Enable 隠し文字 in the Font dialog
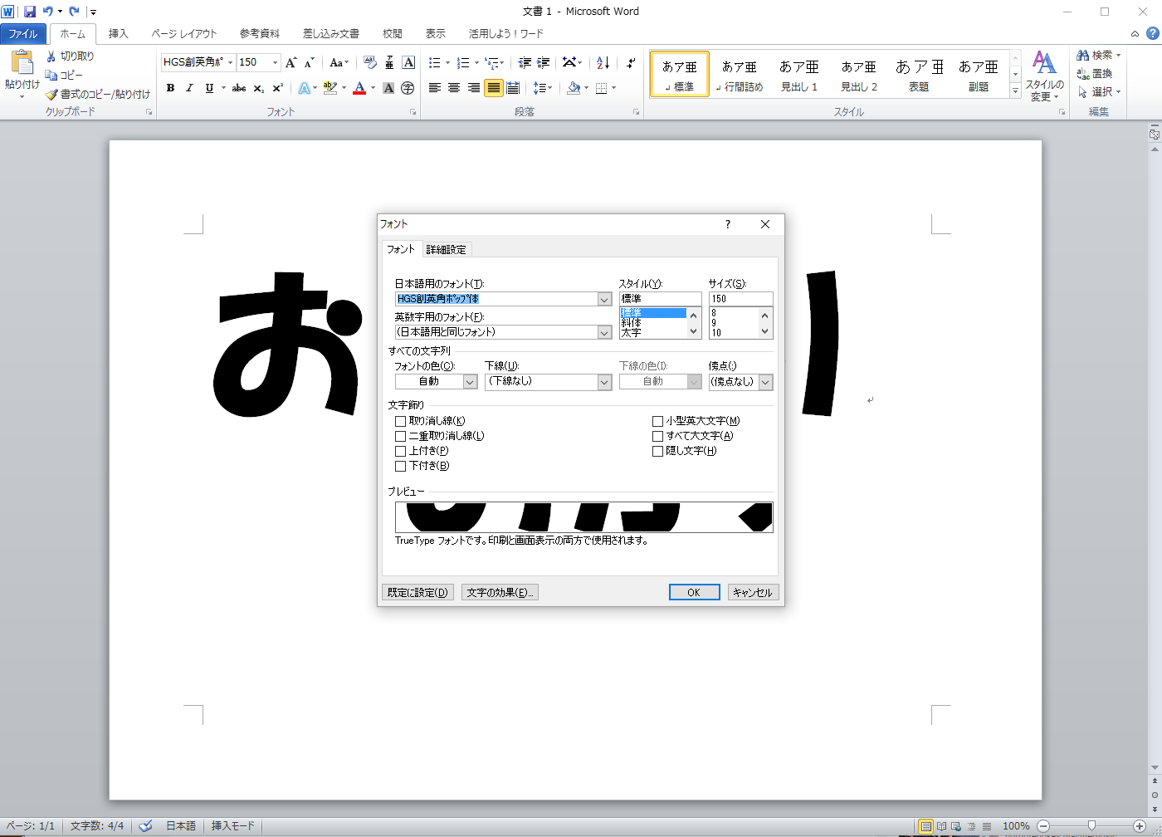Viewport: 1162px width, 837px height. [x=657, y=451]
